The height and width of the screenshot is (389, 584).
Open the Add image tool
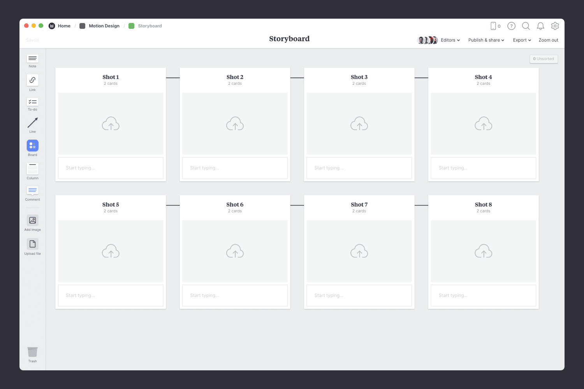32,221
